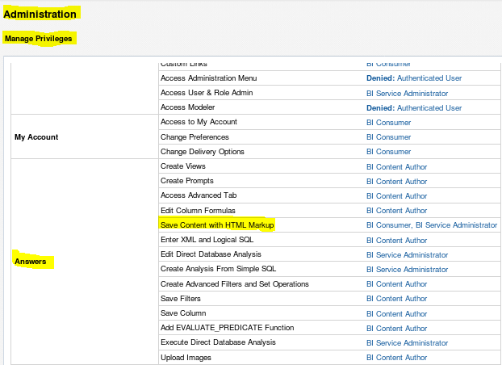This screenshot has height=365, width=502.
Task: Open BI Service Administrator for Execute Direct Database Analysis
Action: [x=407, y=342]
